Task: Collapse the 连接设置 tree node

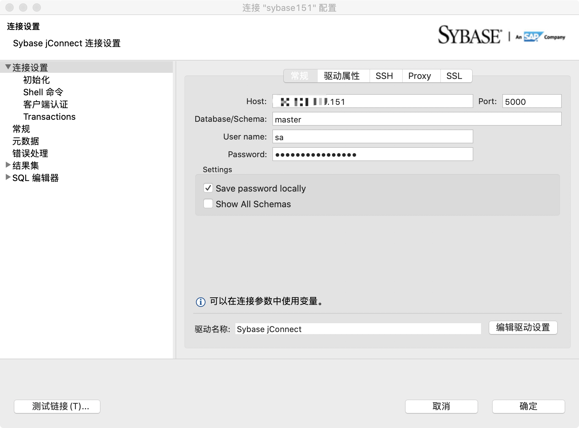Action: (7, 67)
